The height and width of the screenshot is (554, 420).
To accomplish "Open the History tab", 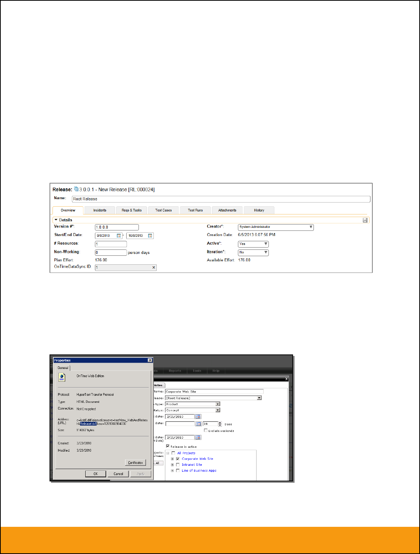I will click(x=259, y=210).
